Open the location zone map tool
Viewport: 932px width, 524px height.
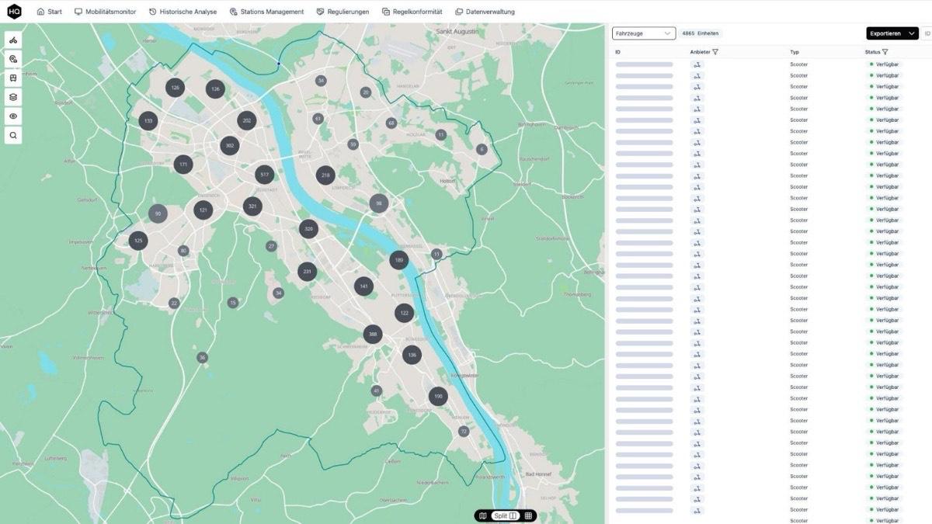pyautogui.click(x=13, y=59)
